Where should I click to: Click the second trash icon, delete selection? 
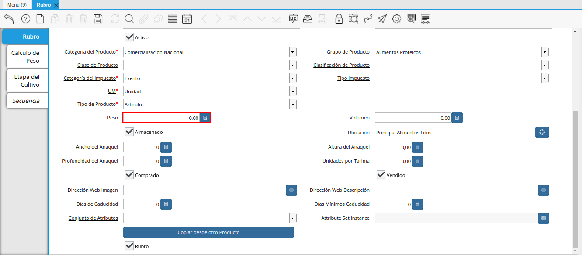(83, 19)
